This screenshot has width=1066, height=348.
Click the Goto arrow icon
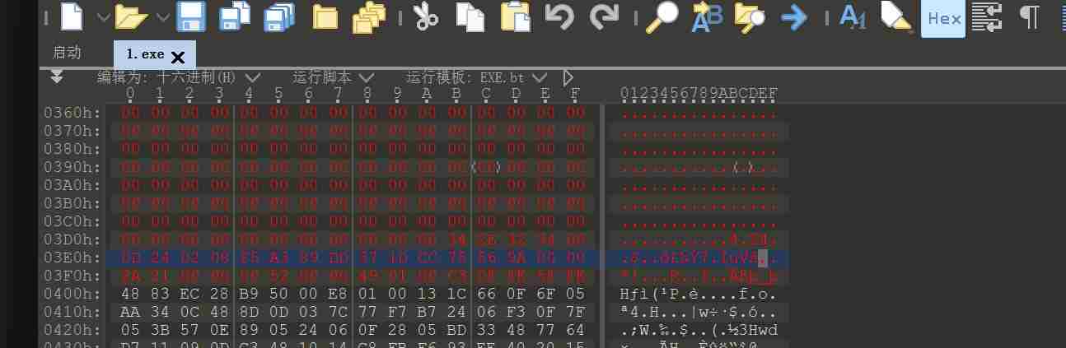coord(793,16)
